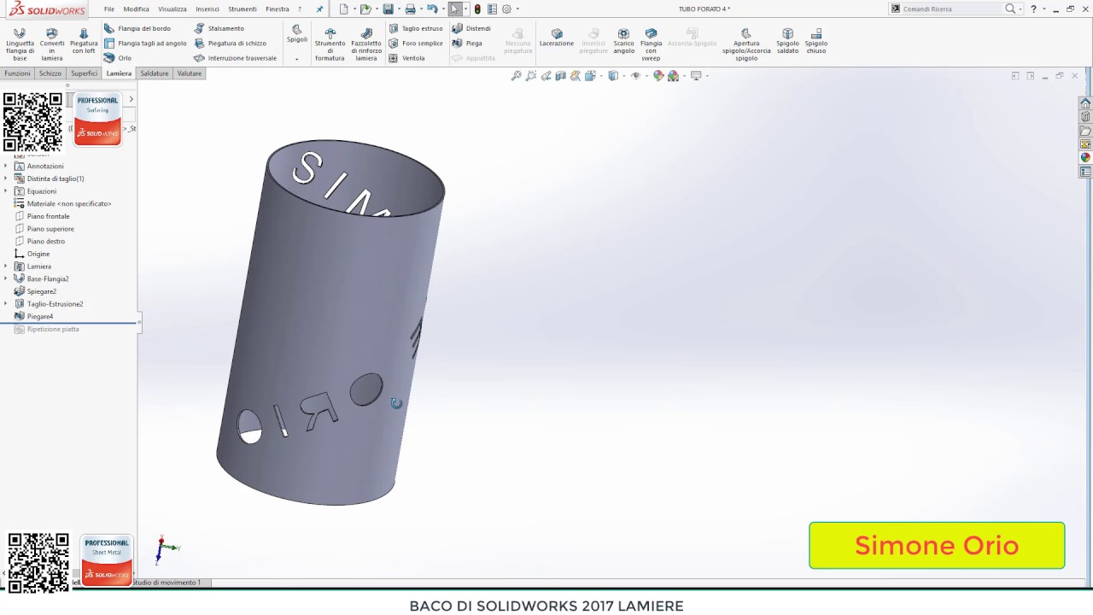Select Piano superiore in tree
This screenshot has width=1093, height=615.
tap(50, 229)
